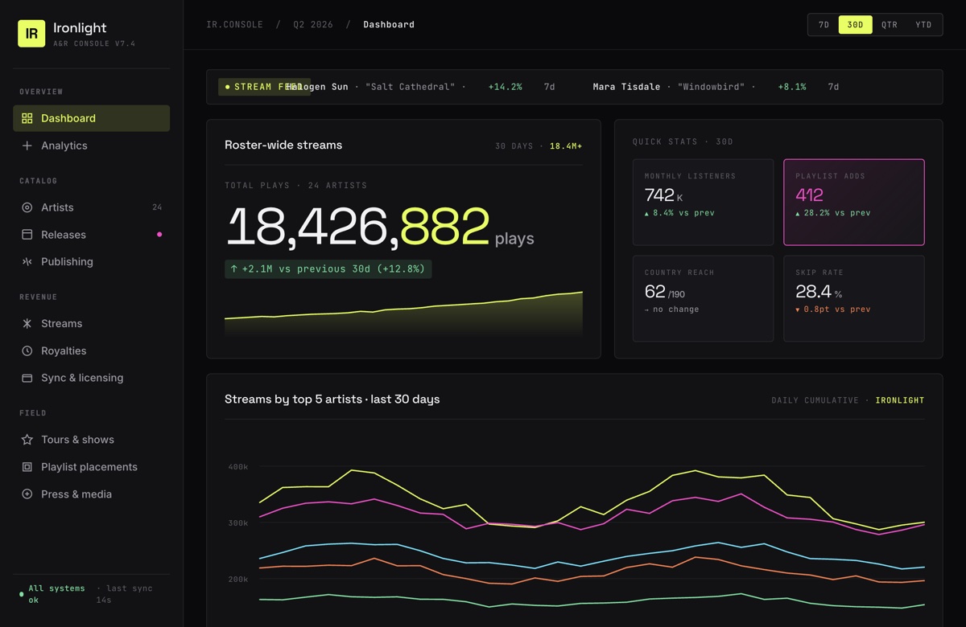966x627 pixels.
Task: Select the 30D time range
Action: [x=855, y=25]
